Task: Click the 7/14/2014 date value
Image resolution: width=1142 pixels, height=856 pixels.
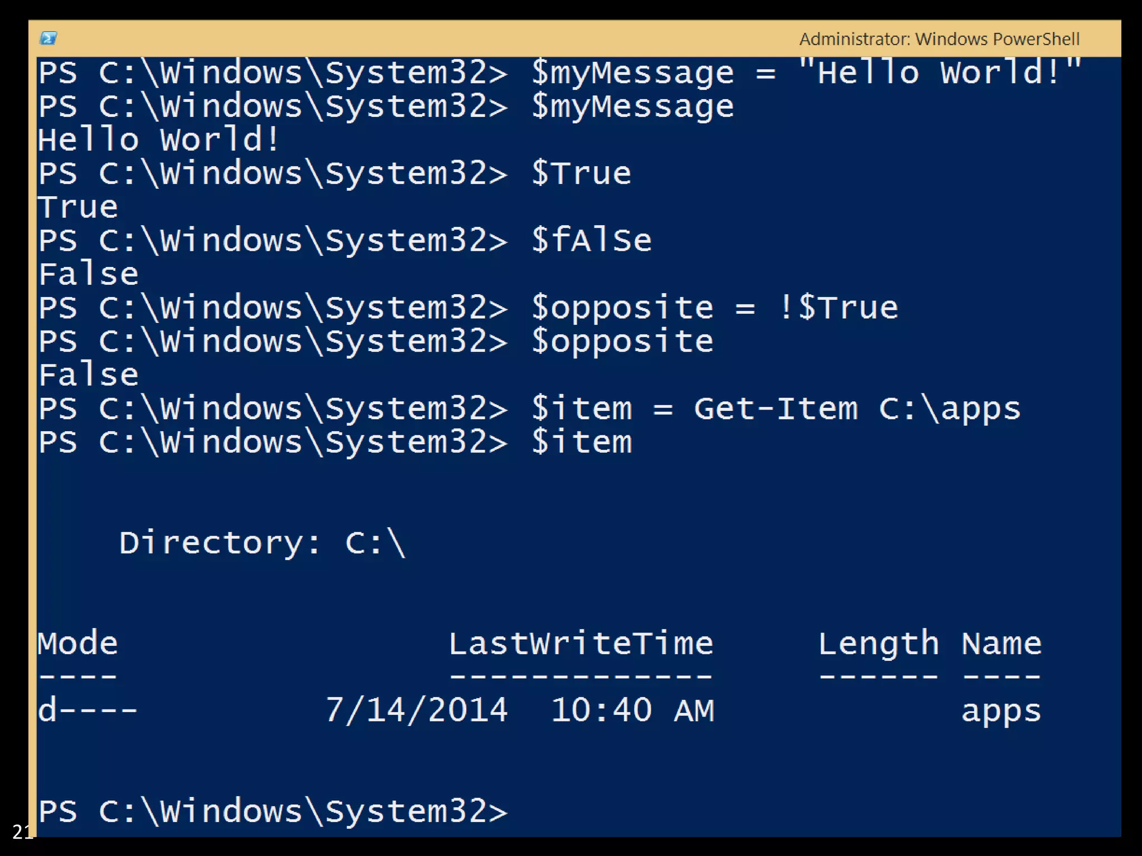Action: [x=416, y=711]
